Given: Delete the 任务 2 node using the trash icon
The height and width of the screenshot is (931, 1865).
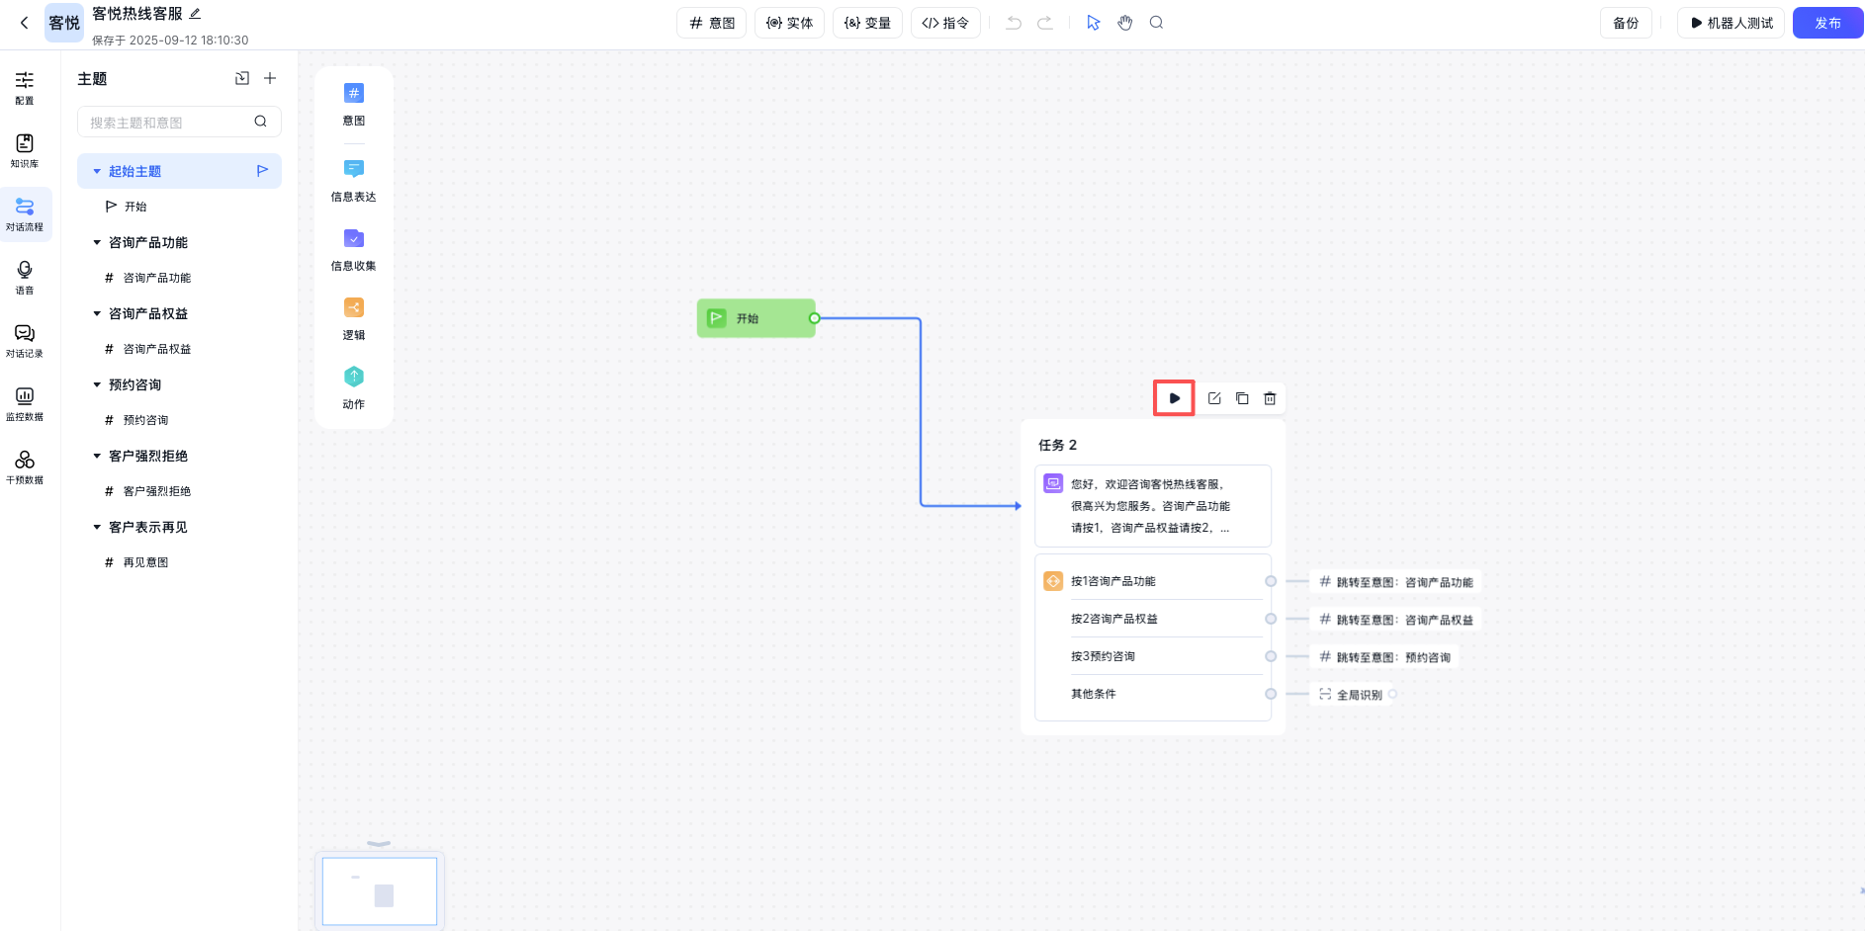Looking at the screenshot, I should click(x=1270, y=398).
